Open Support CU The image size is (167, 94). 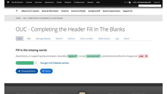click(x=128, y=11)
